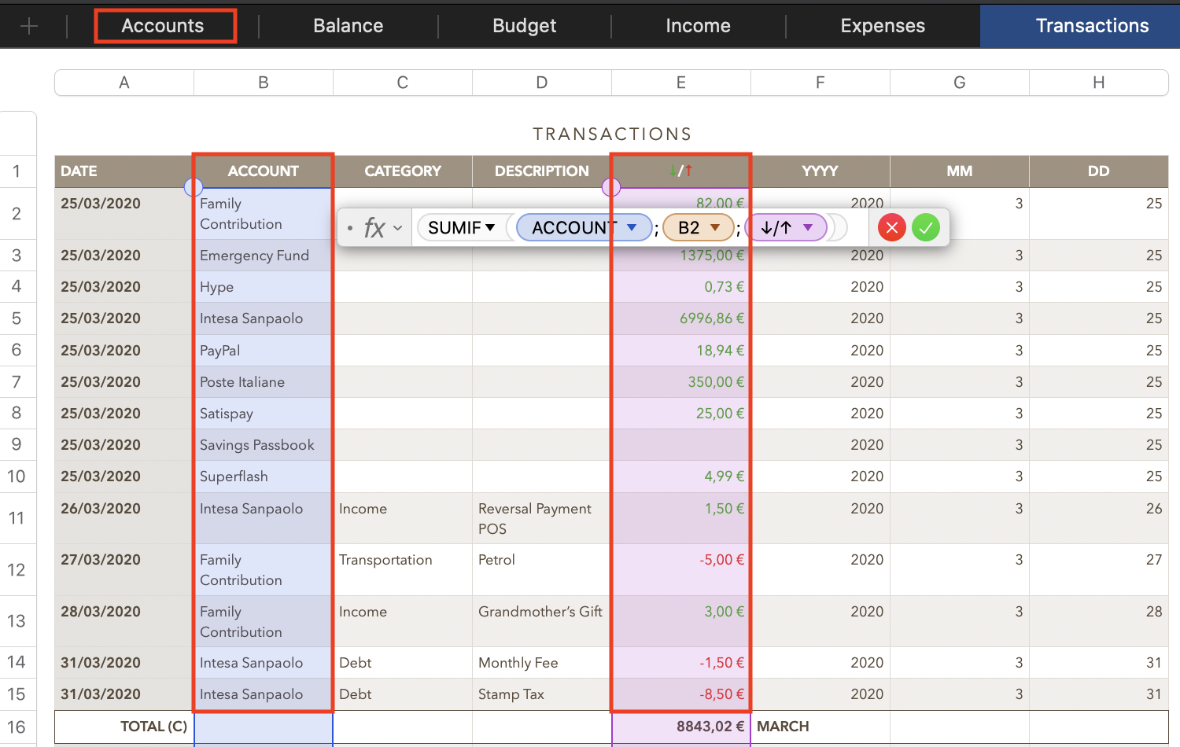The image size is (1180, 747).
Task: Add a new sheet with the plus button
Action: (29, 26)
